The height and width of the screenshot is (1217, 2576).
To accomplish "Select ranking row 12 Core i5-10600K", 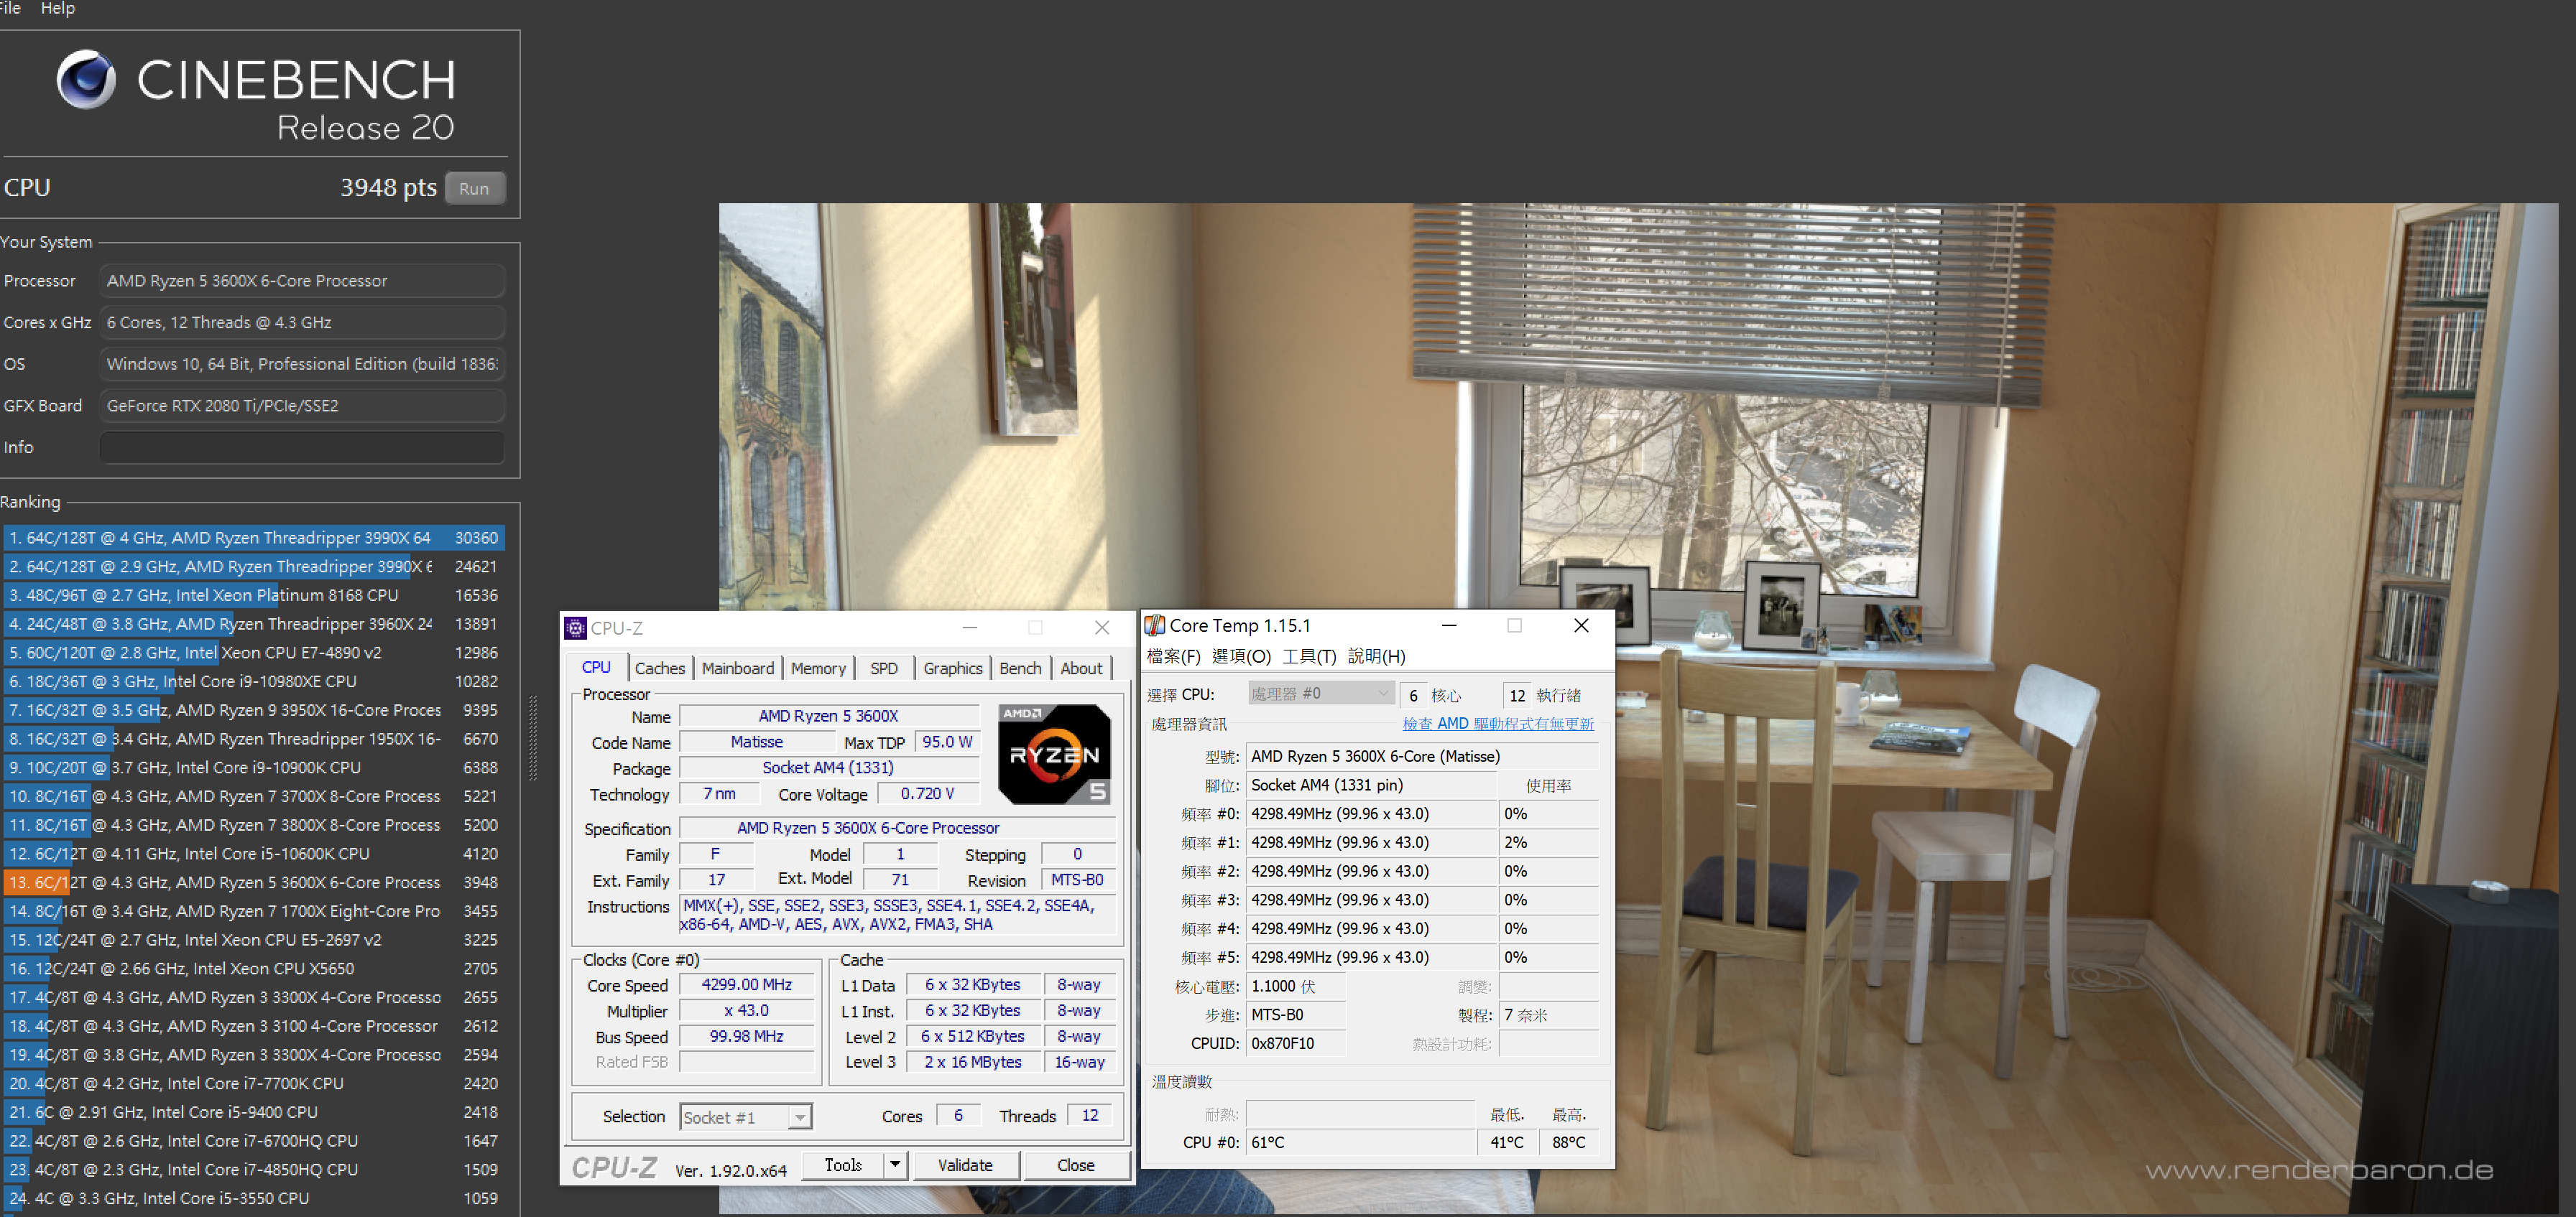I will [254, 854].
